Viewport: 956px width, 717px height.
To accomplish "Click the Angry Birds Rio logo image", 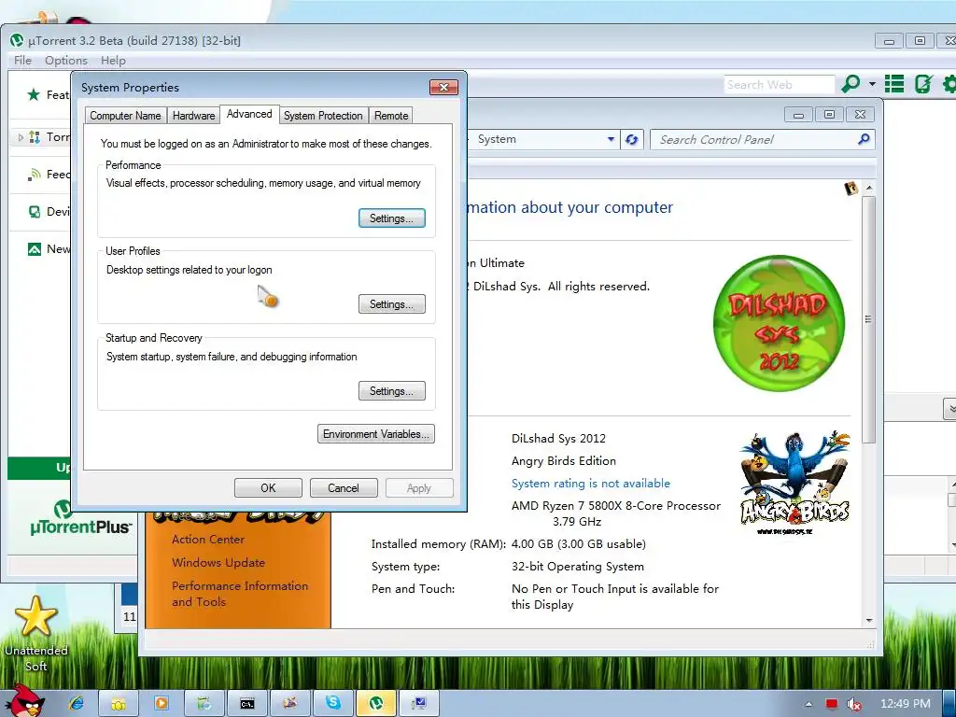I will coord(795,483).
